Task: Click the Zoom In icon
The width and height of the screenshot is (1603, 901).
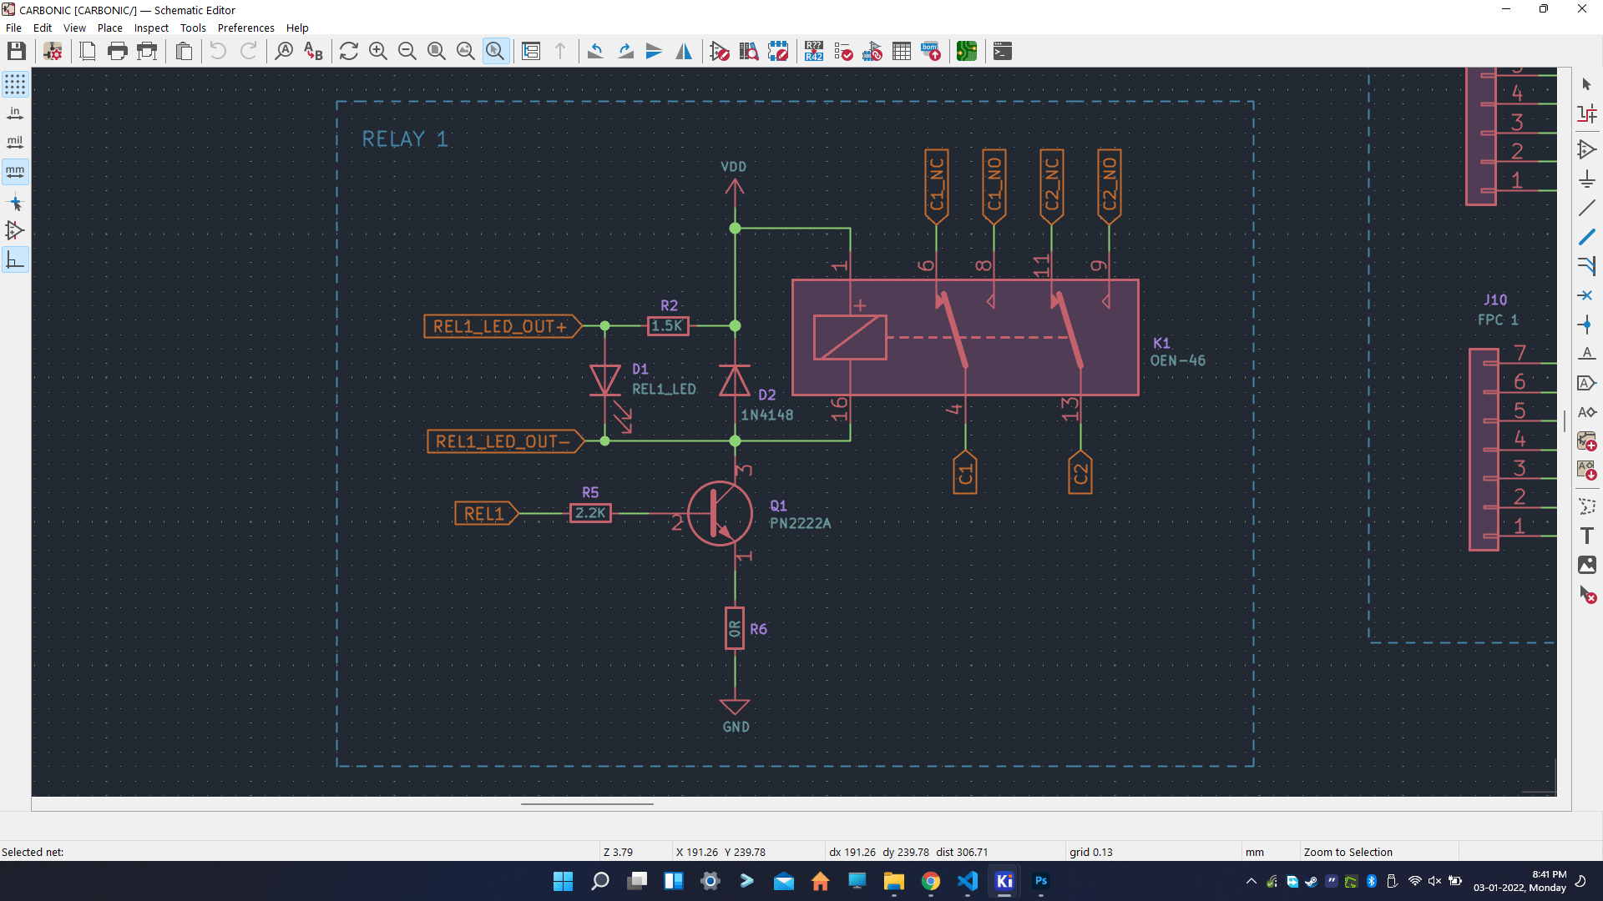Action: pyautogui.click(x=378, y=52)
